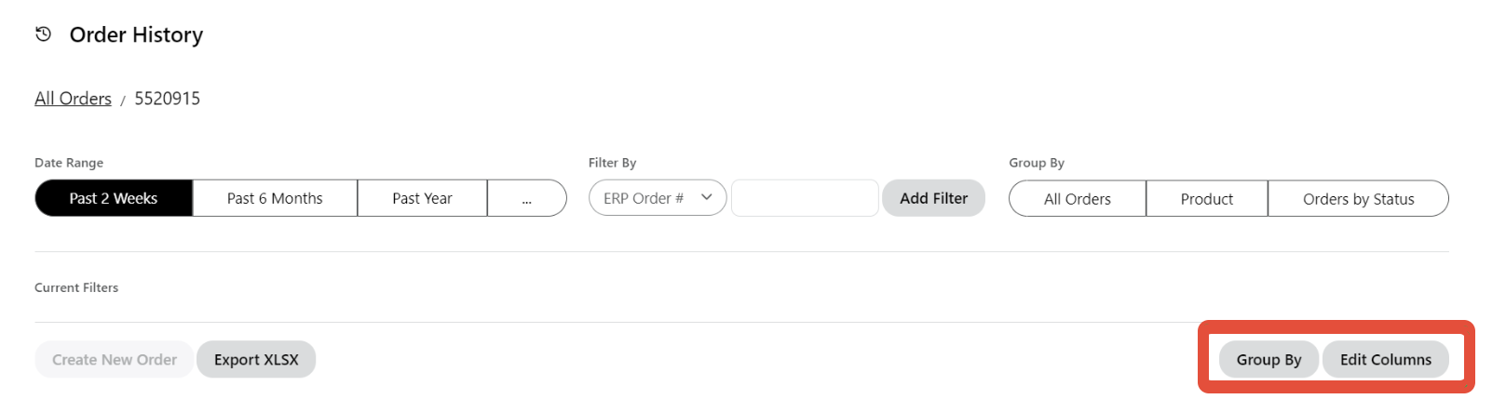Click the filter value text field
1506x399 pixels.
click(805, 198)
